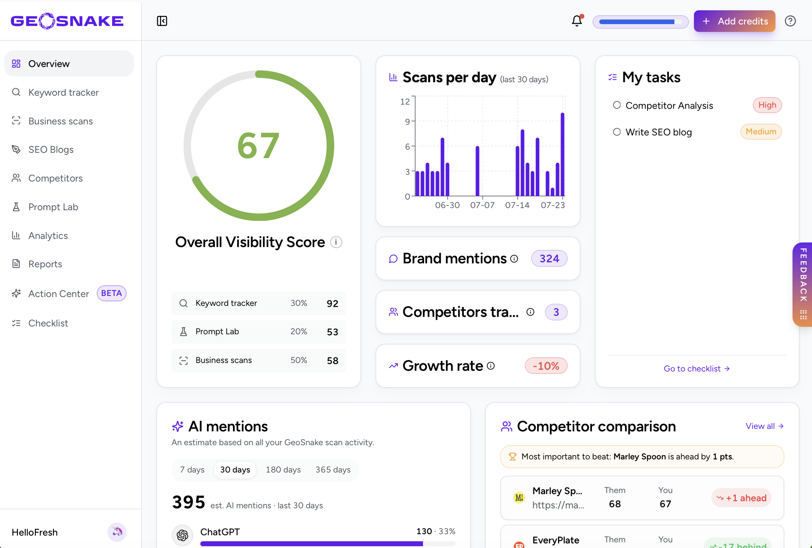
Task: Click the Business scans icon in sidebar
Action: click(16, 121)
